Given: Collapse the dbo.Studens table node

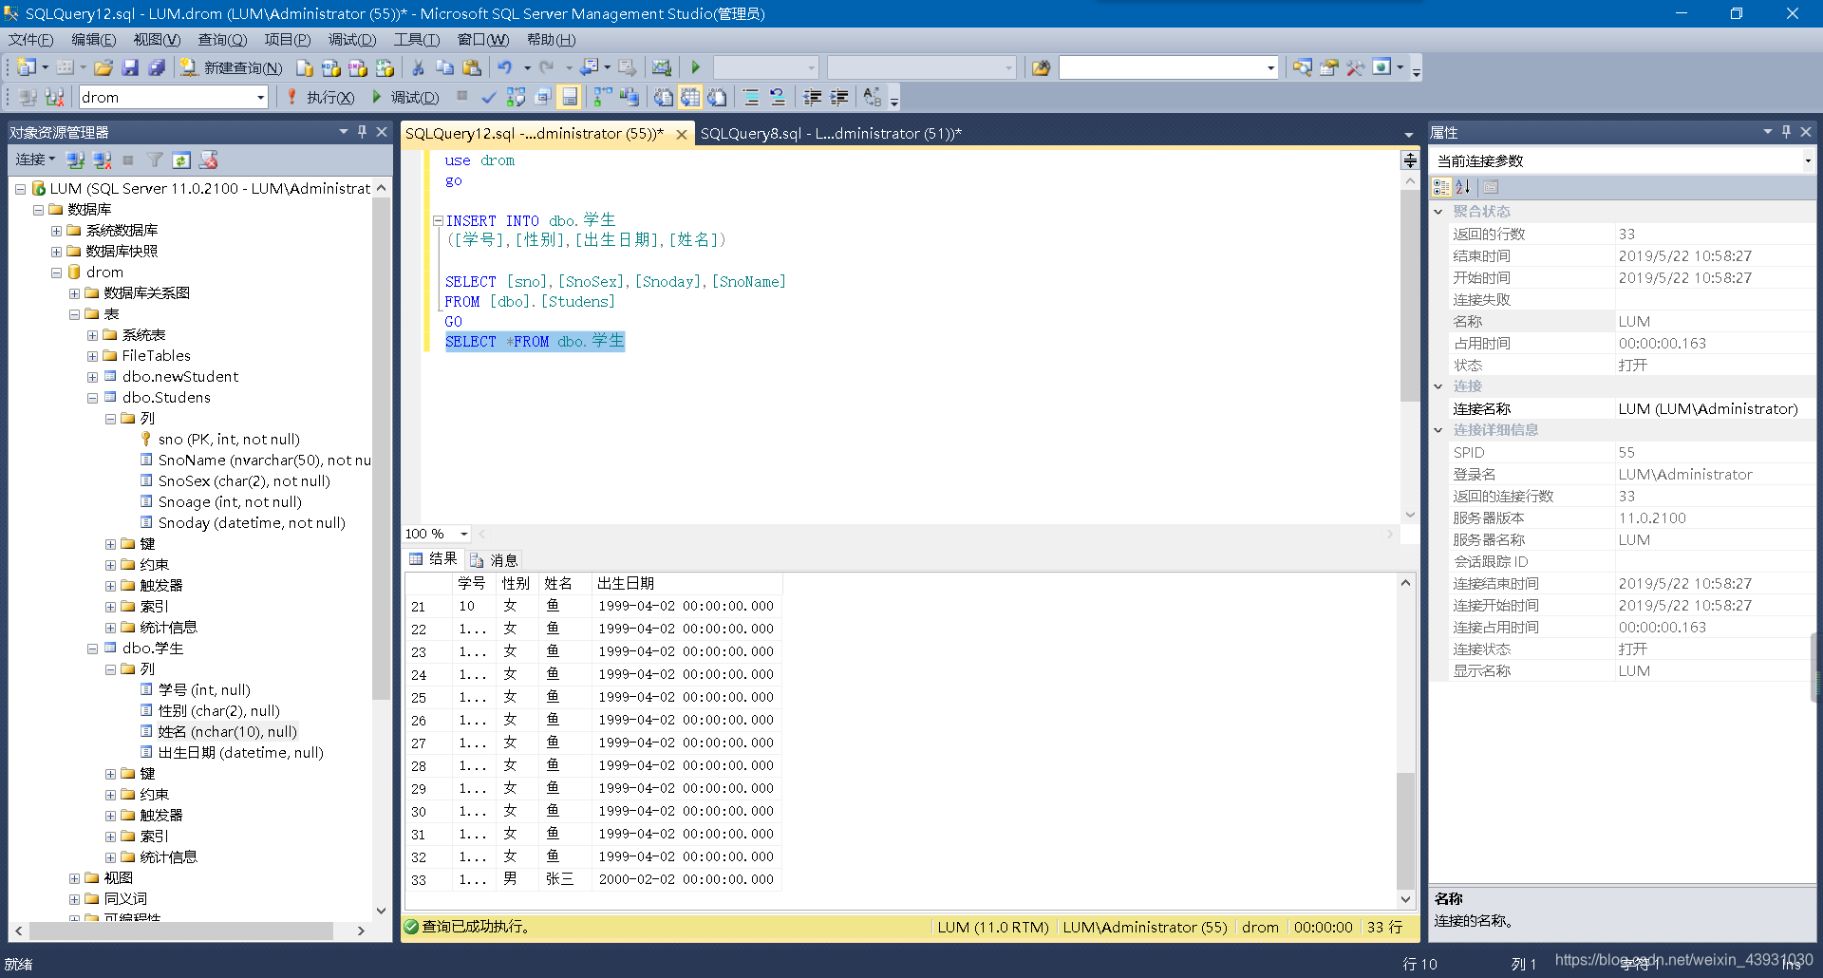Looking at the screenshot, I should click(x=93, y=398).
